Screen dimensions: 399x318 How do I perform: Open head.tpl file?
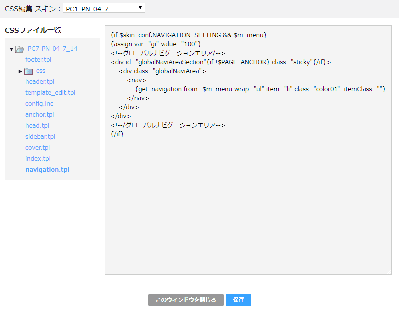[37, 126]
